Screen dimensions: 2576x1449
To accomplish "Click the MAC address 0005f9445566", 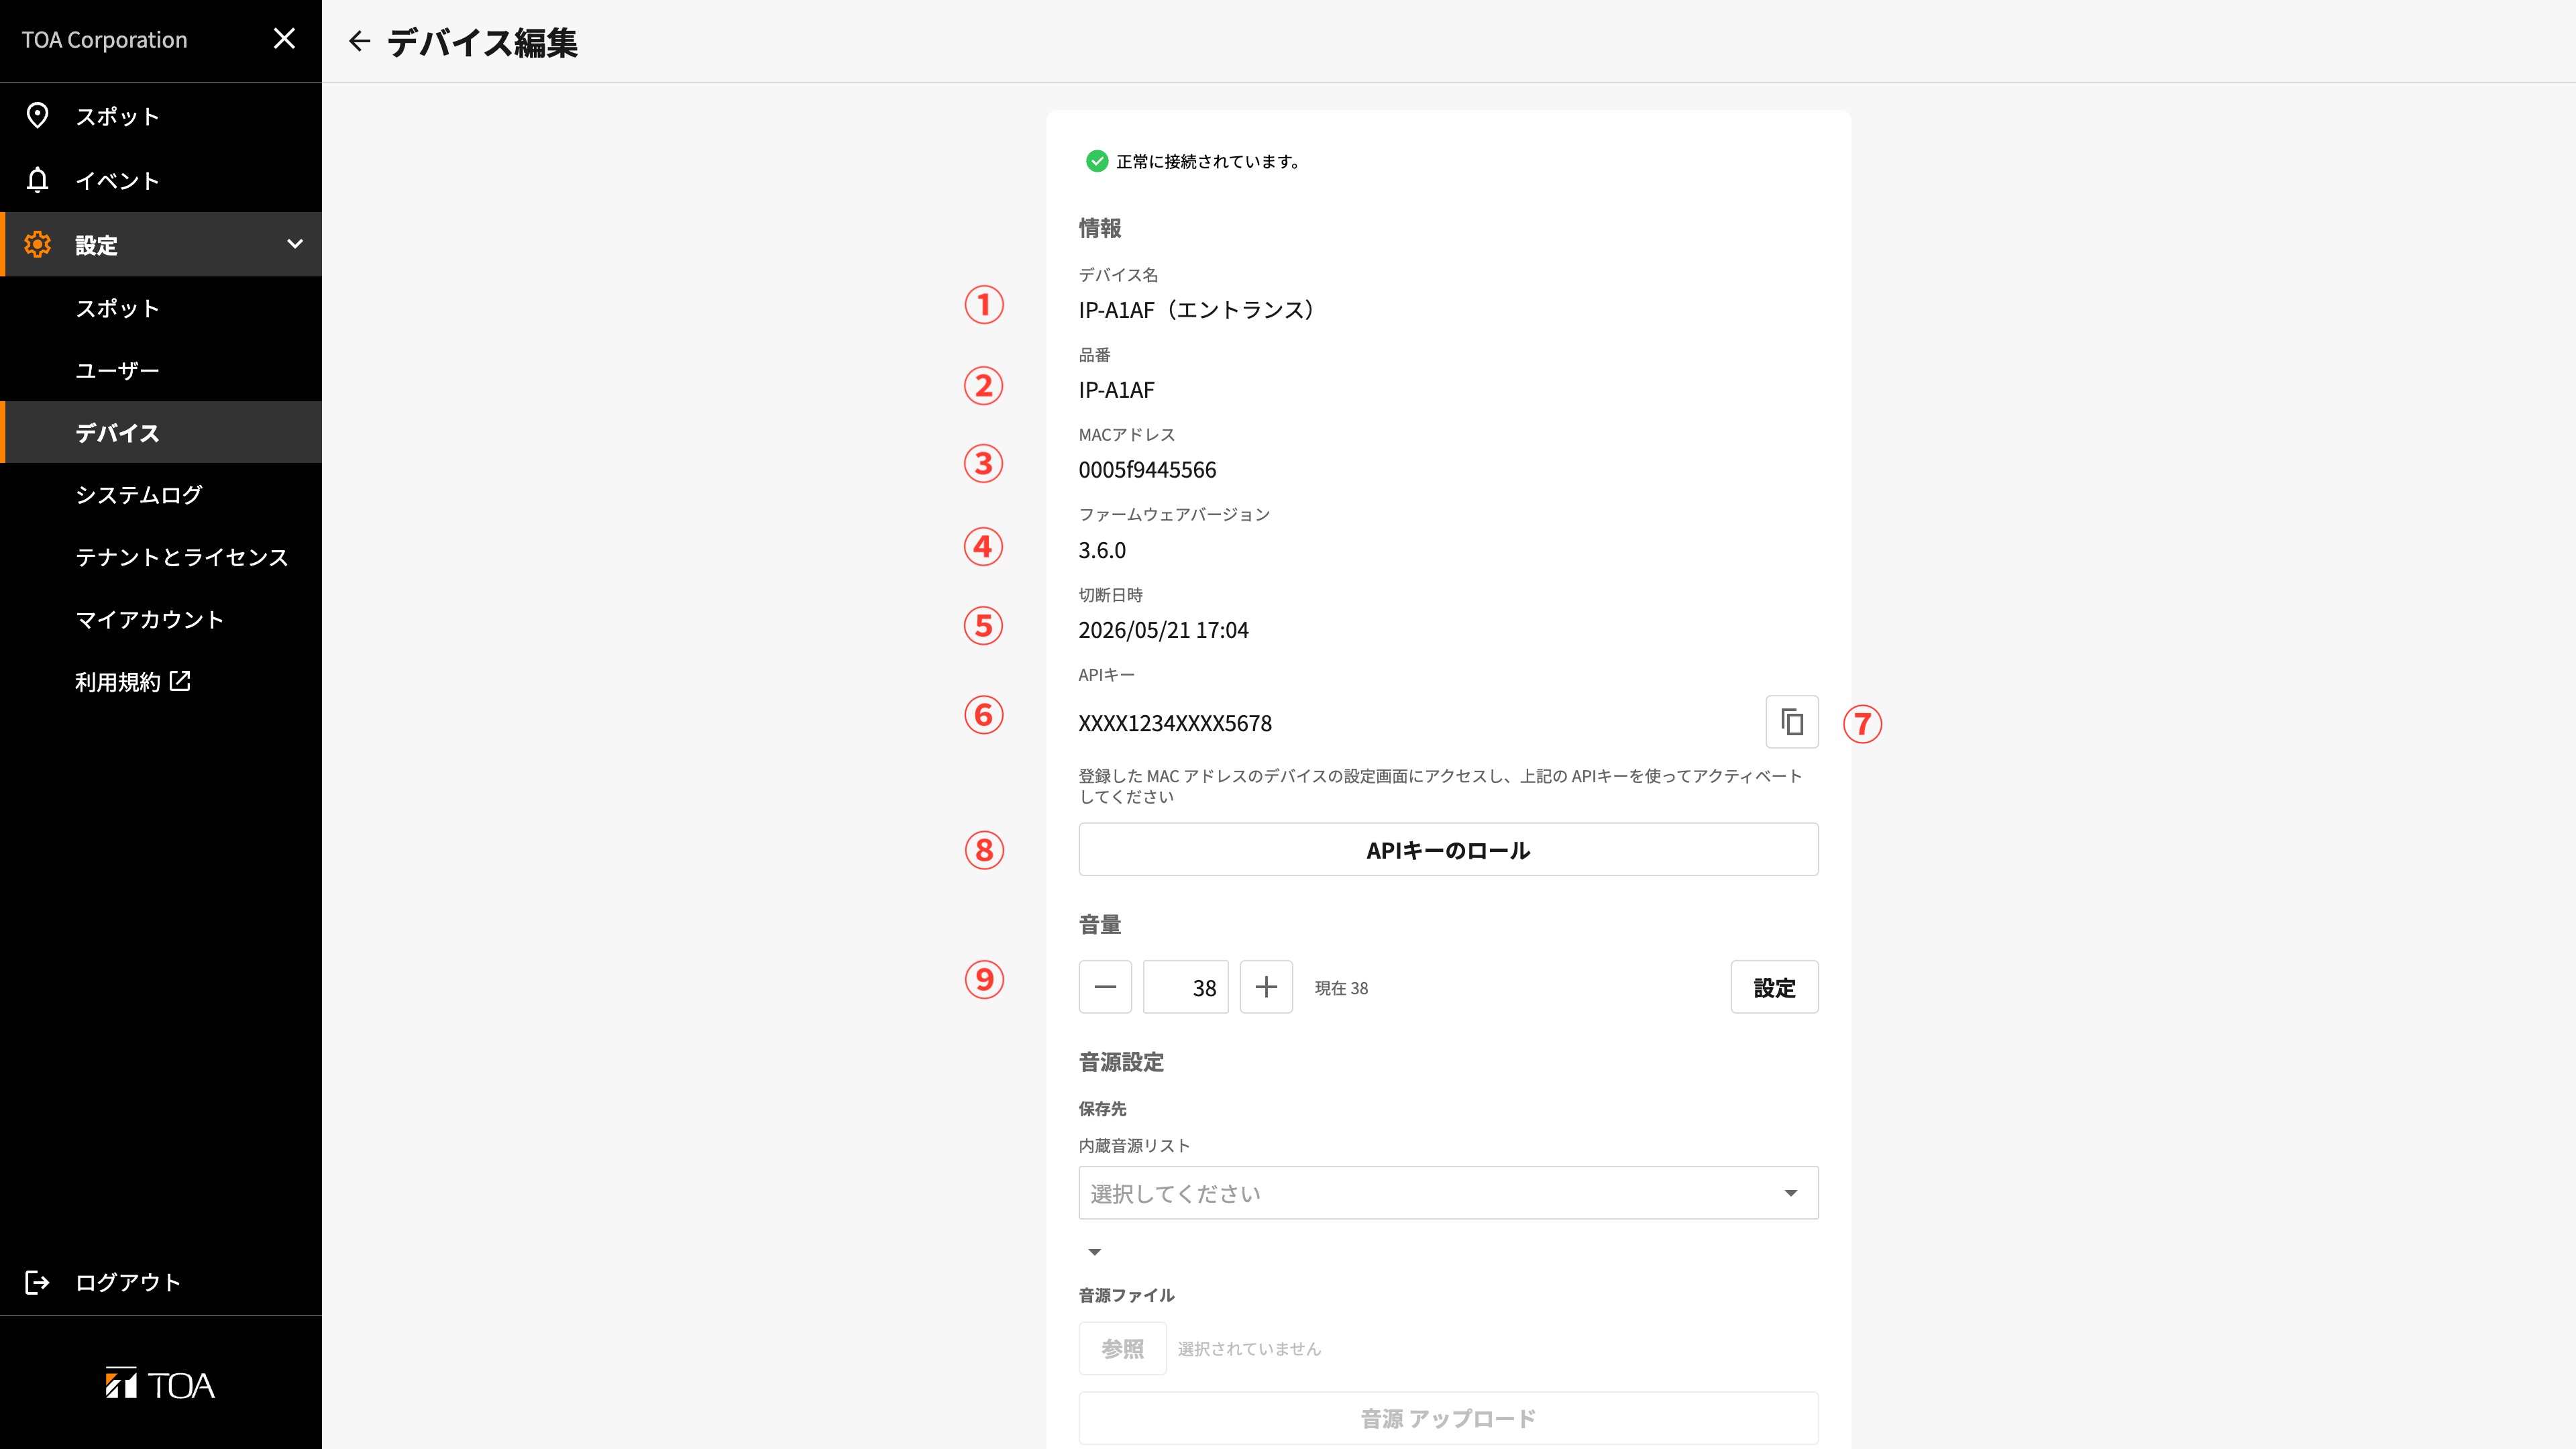I will click(1147, 470).
